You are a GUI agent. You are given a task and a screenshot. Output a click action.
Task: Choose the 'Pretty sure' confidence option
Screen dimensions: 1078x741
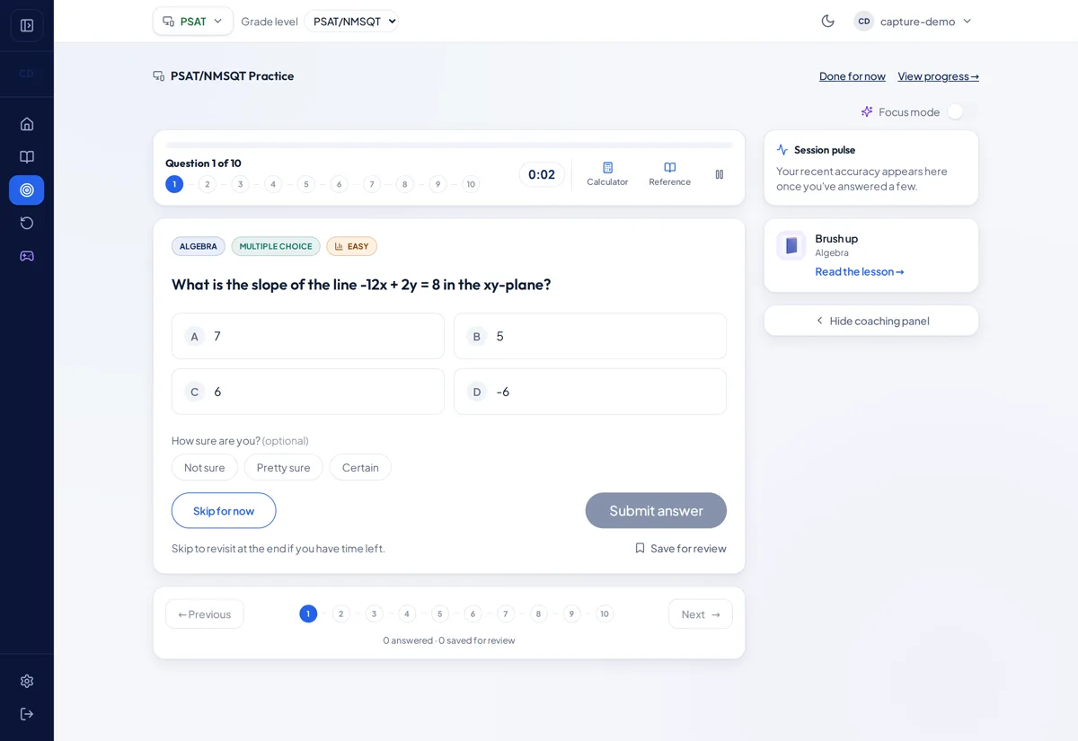283,467
